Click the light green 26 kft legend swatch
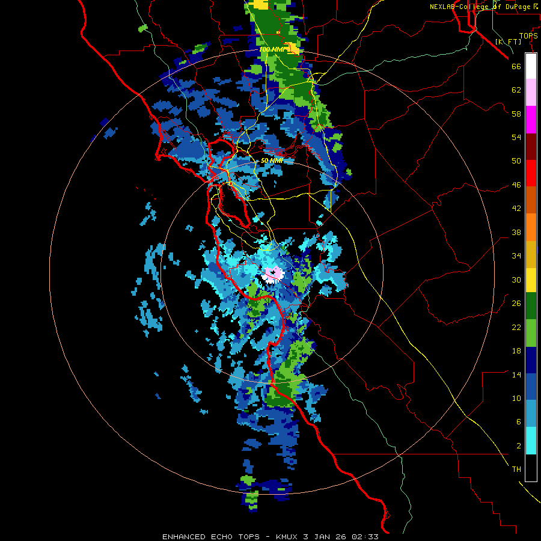The height and width of the screenshot is (541, 541). point(531,332)
